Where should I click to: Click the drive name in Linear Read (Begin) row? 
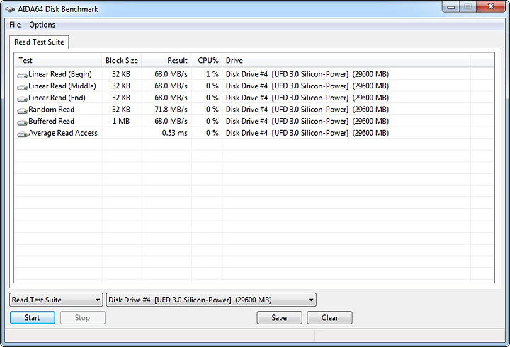click(x=307, y=74)
